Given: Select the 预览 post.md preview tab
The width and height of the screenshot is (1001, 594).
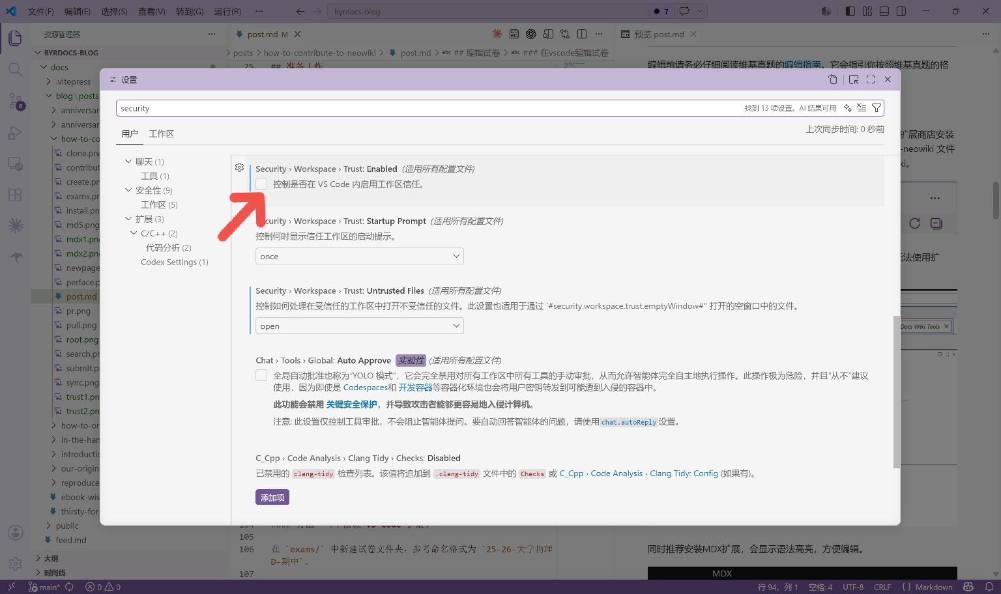Looking at the screenshot, I should [659, 34].
